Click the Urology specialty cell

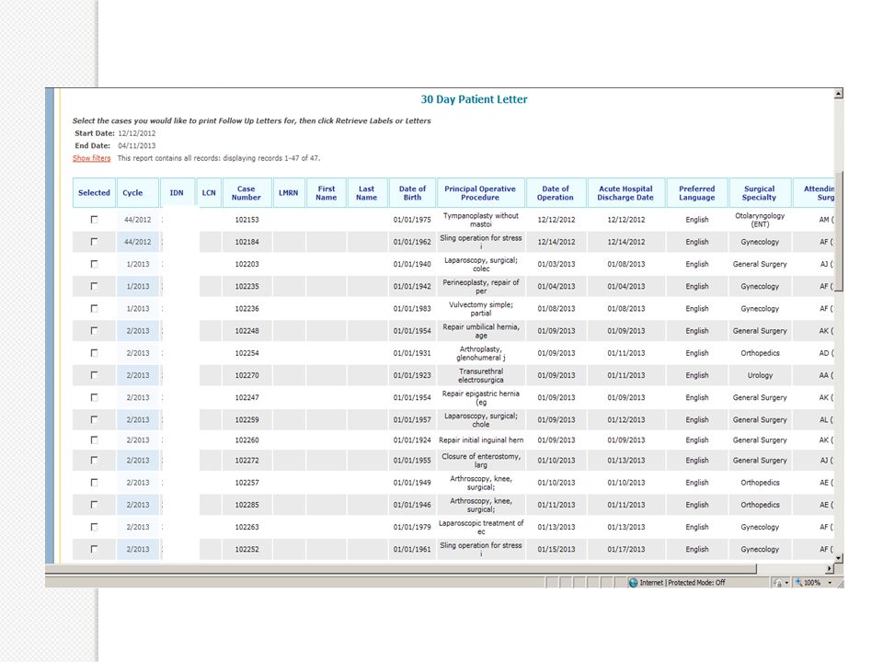760,375
